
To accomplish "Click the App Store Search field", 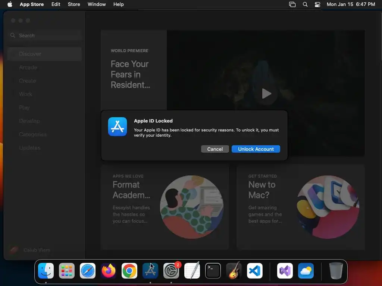I will pyautogui.click(x=45, y=35).
